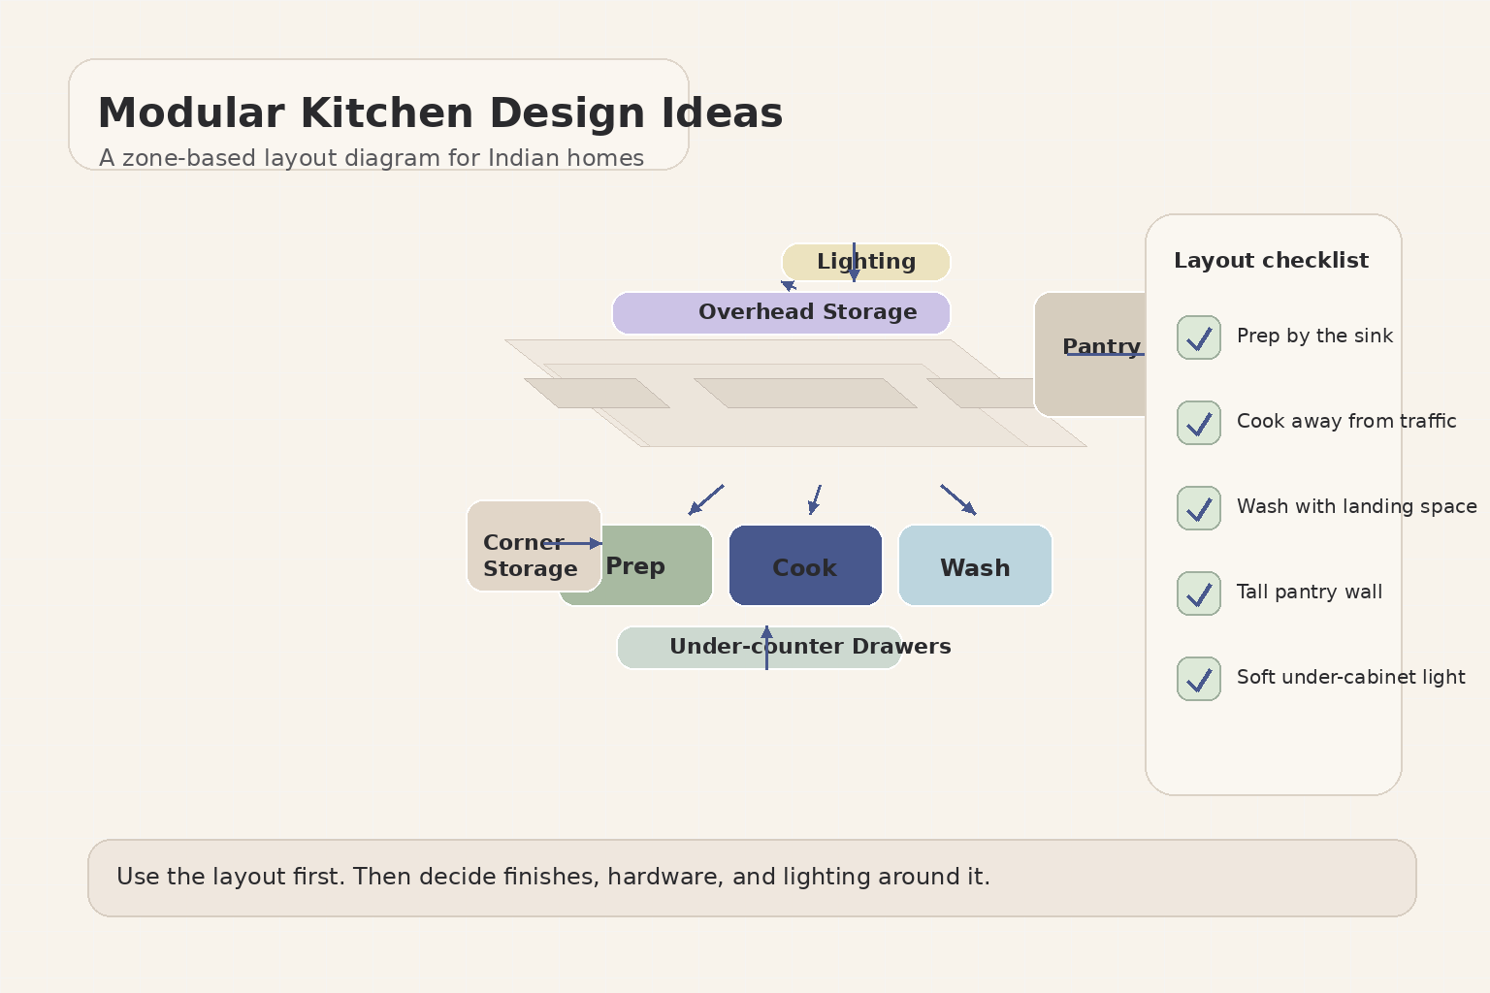
Task: Click the footer note 'Use the layout first...'
Action: [752, 878]
